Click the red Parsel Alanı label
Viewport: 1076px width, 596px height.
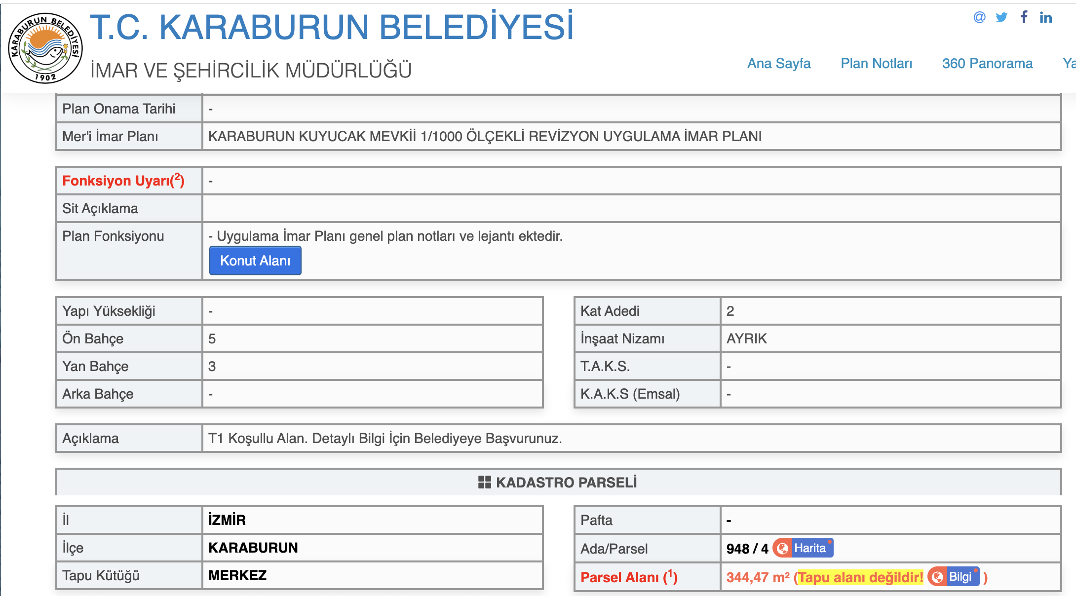628,577
